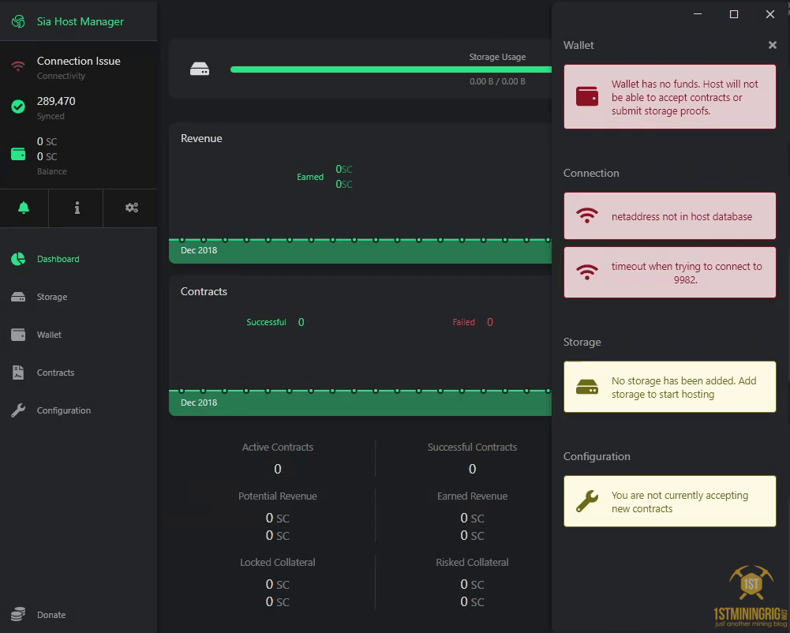The height and width of the screenshot is (633, 790).
Task: Select the No storage has been added alert
Action: coord(669,387)
